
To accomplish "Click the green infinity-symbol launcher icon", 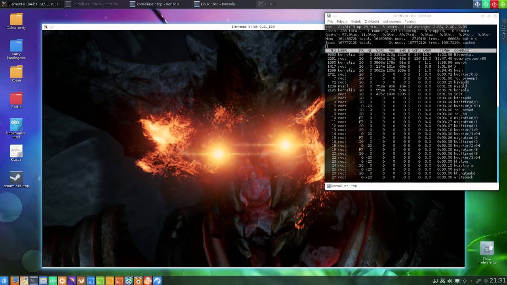I will point(53,281).
